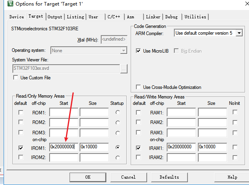Open the Asm tab

tap(134, 17)
